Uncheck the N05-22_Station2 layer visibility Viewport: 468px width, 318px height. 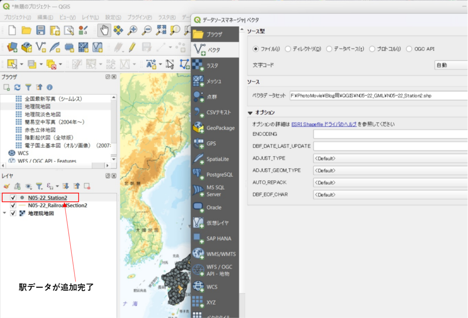point(13,197)
